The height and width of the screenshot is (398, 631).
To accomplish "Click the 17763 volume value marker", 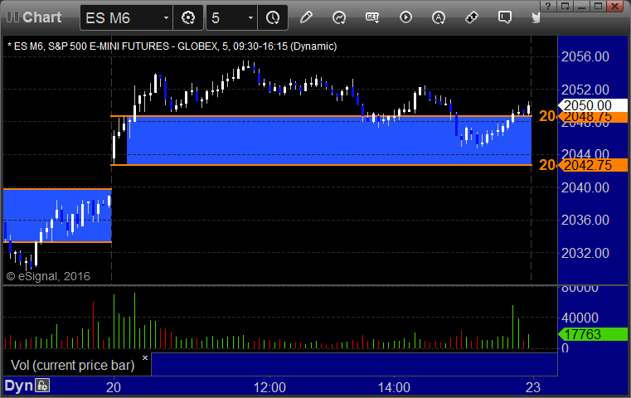I will click(593, 334).
